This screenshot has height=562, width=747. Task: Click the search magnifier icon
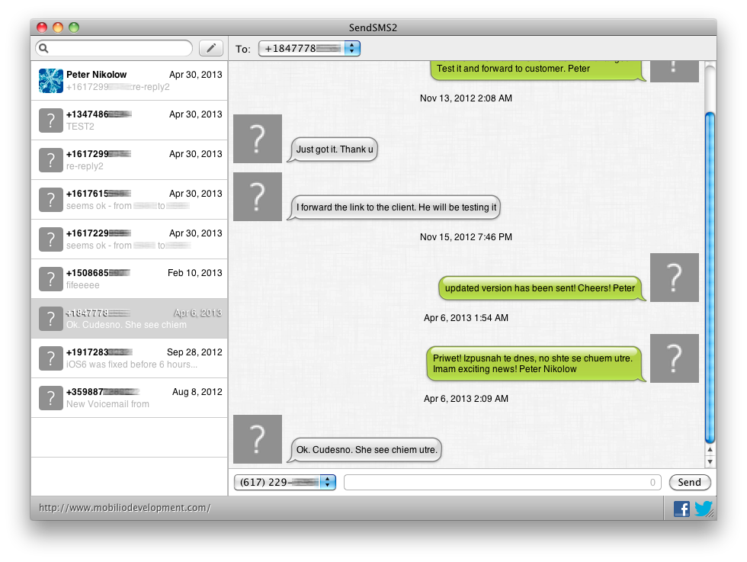click(x=43, y=48)
